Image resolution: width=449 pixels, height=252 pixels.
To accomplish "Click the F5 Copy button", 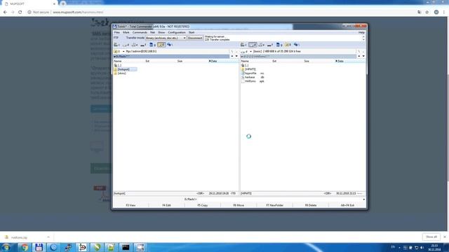I will (x=203, y=205).
